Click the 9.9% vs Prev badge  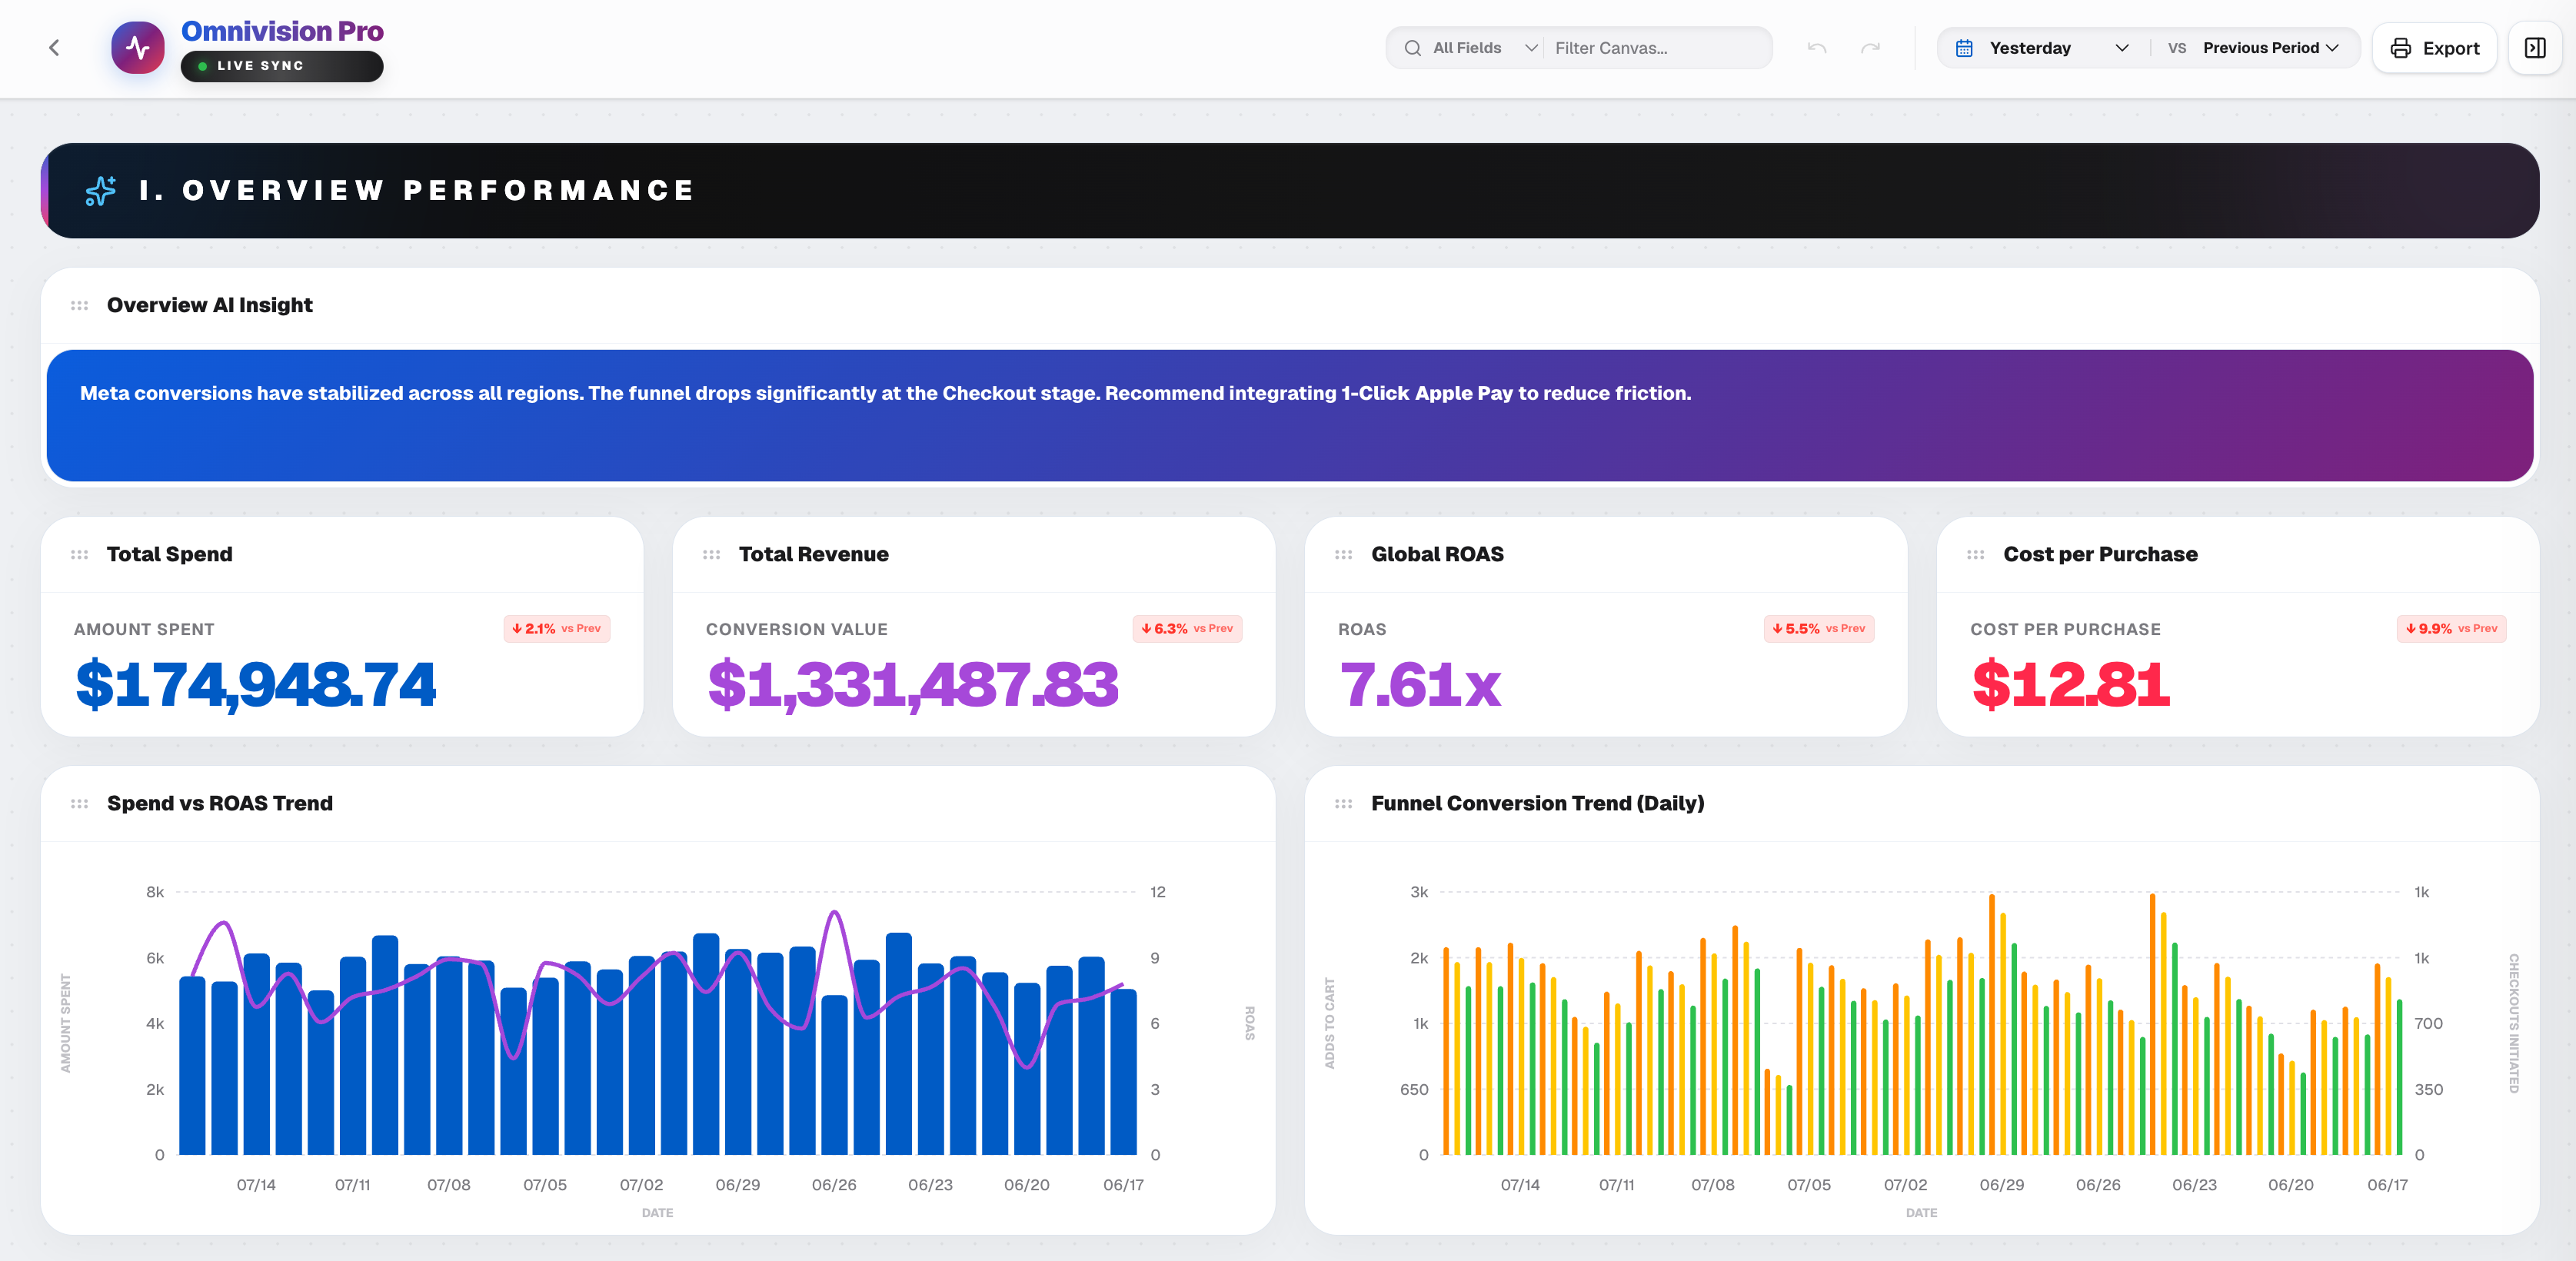[2451, 628]
